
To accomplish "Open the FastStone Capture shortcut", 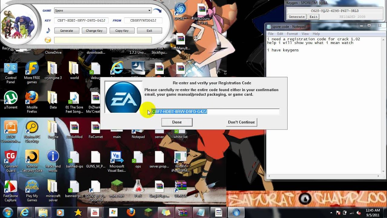I will [11, 191].
